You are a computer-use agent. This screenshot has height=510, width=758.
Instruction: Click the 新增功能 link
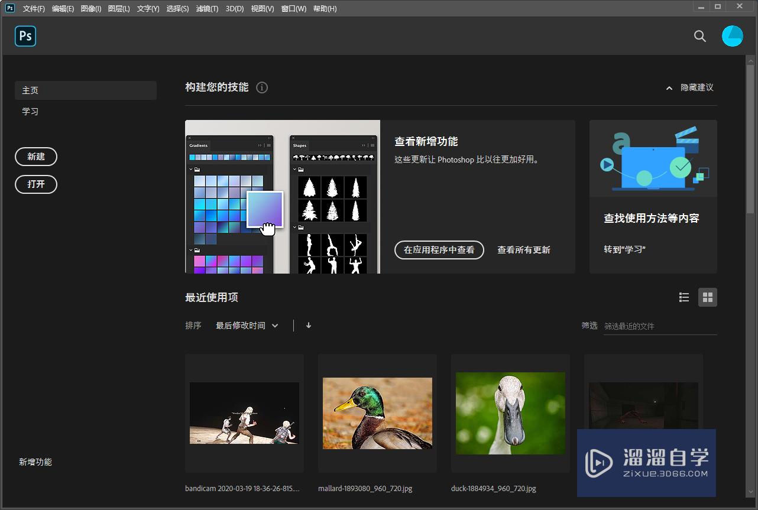(x=35, y=462)
